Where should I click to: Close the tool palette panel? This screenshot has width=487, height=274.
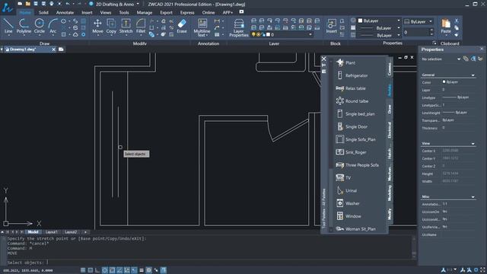click(x=324, y=59)
